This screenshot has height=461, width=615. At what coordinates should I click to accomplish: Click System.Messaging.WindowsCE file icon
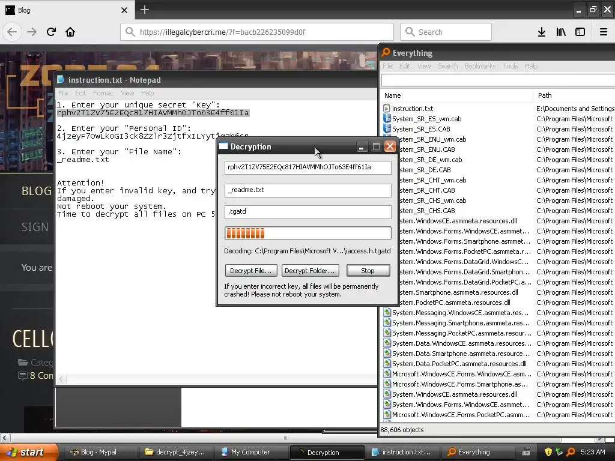(x=387, y=312)
